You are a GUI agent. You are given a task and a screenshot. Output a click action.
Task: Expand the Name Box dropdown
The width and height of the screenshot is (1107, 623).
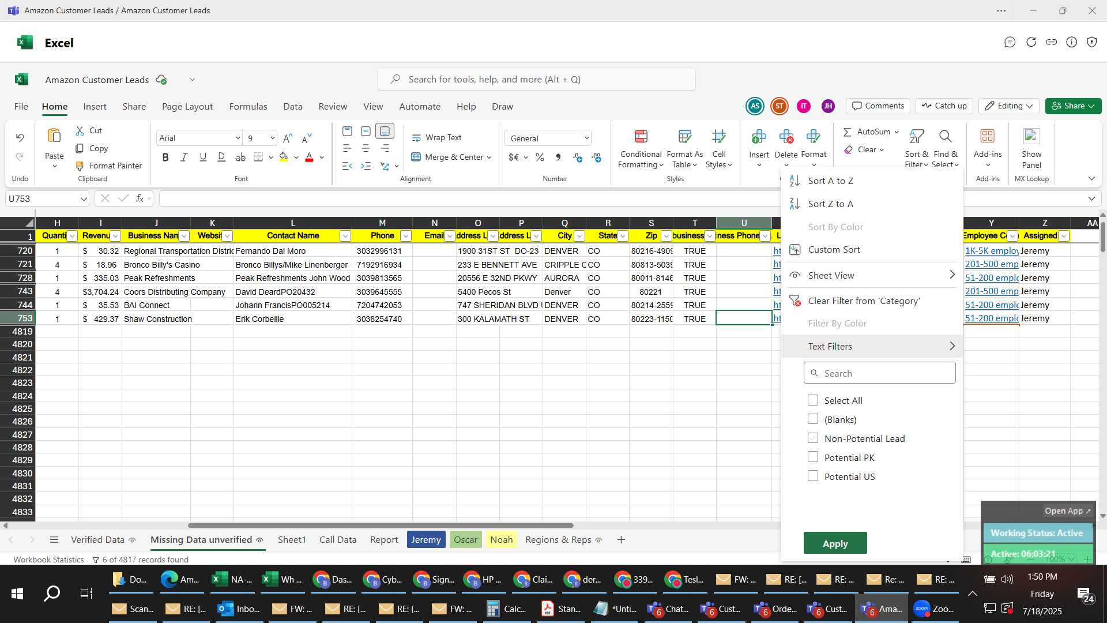pos(84,199)
